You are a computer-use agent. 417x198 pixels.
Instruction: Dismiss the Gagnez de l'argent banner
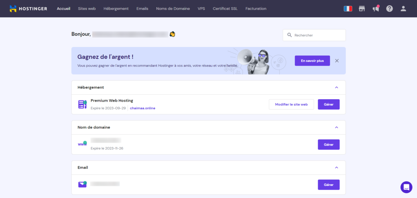[x=337, y=61]
